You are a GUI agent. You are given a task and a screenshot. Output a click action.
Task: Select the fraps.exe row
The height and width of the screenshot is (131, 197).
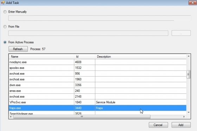coord(97,108)
